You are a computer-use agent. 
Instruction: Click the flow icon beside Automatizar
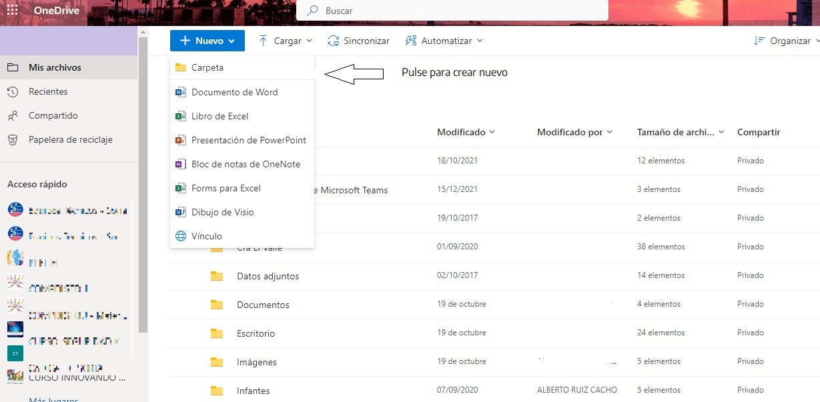[x=411, y=41]
